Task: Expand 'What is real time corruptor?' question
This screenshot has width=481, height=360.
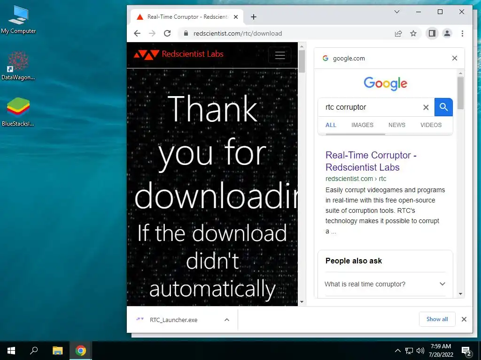Action: click(x=385, y=284)
